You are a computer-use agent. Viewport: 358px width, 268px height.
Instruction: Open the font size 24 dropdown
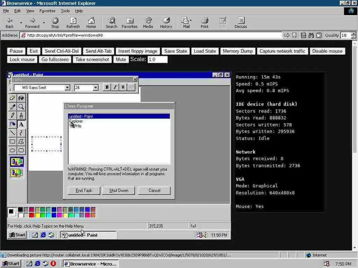pos(96,88)
